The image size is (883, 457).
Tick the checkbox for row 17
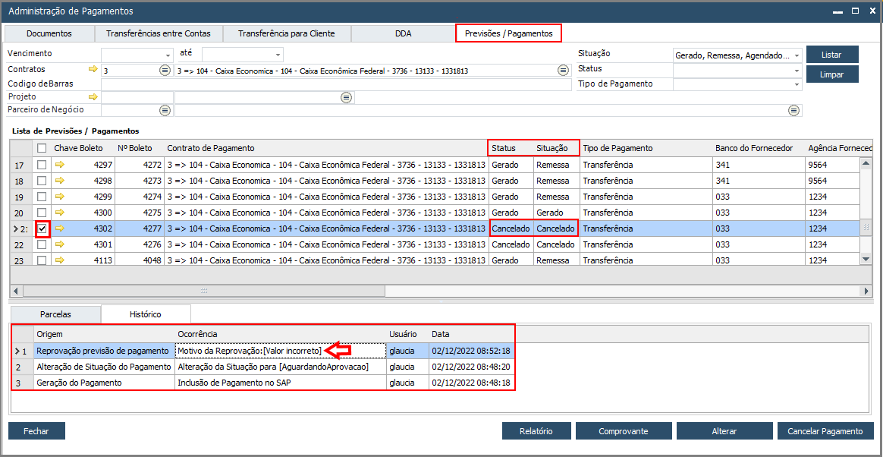point(42,165)
